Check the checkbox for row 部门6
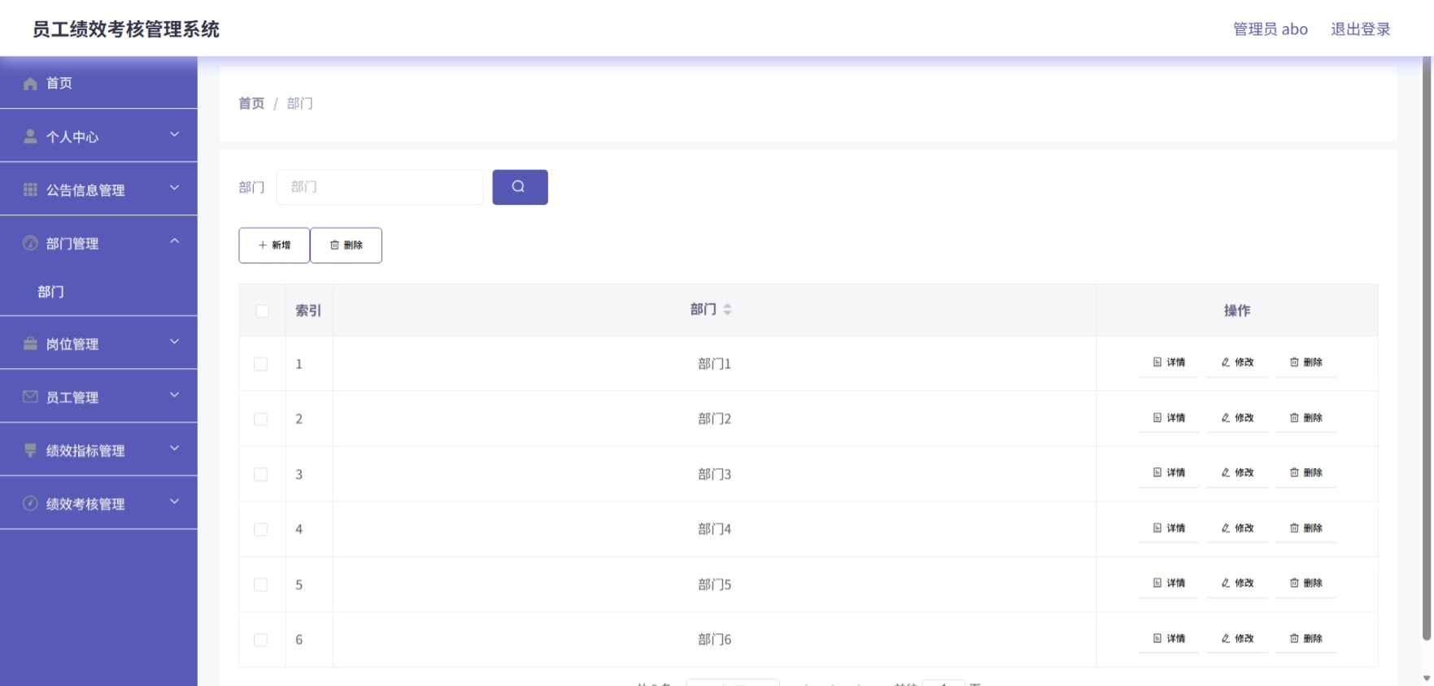 [260, 640]
